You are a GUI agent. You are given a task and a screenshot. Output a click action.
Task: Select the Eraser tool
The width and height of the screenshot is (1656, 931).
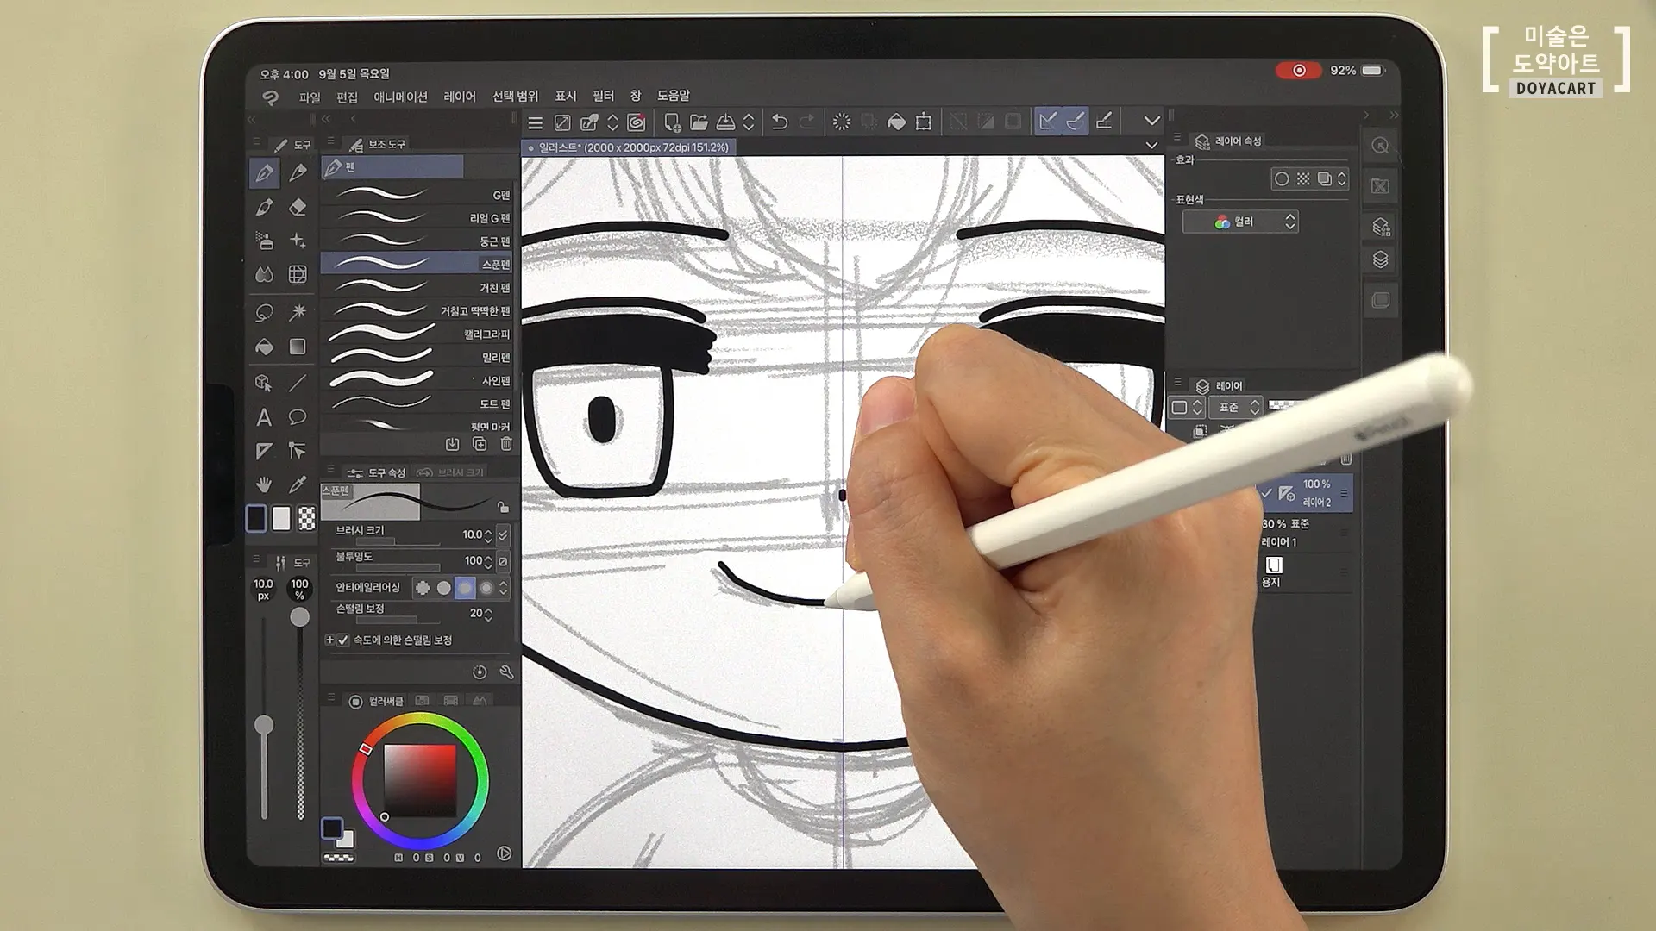click(x=298, y=207)
